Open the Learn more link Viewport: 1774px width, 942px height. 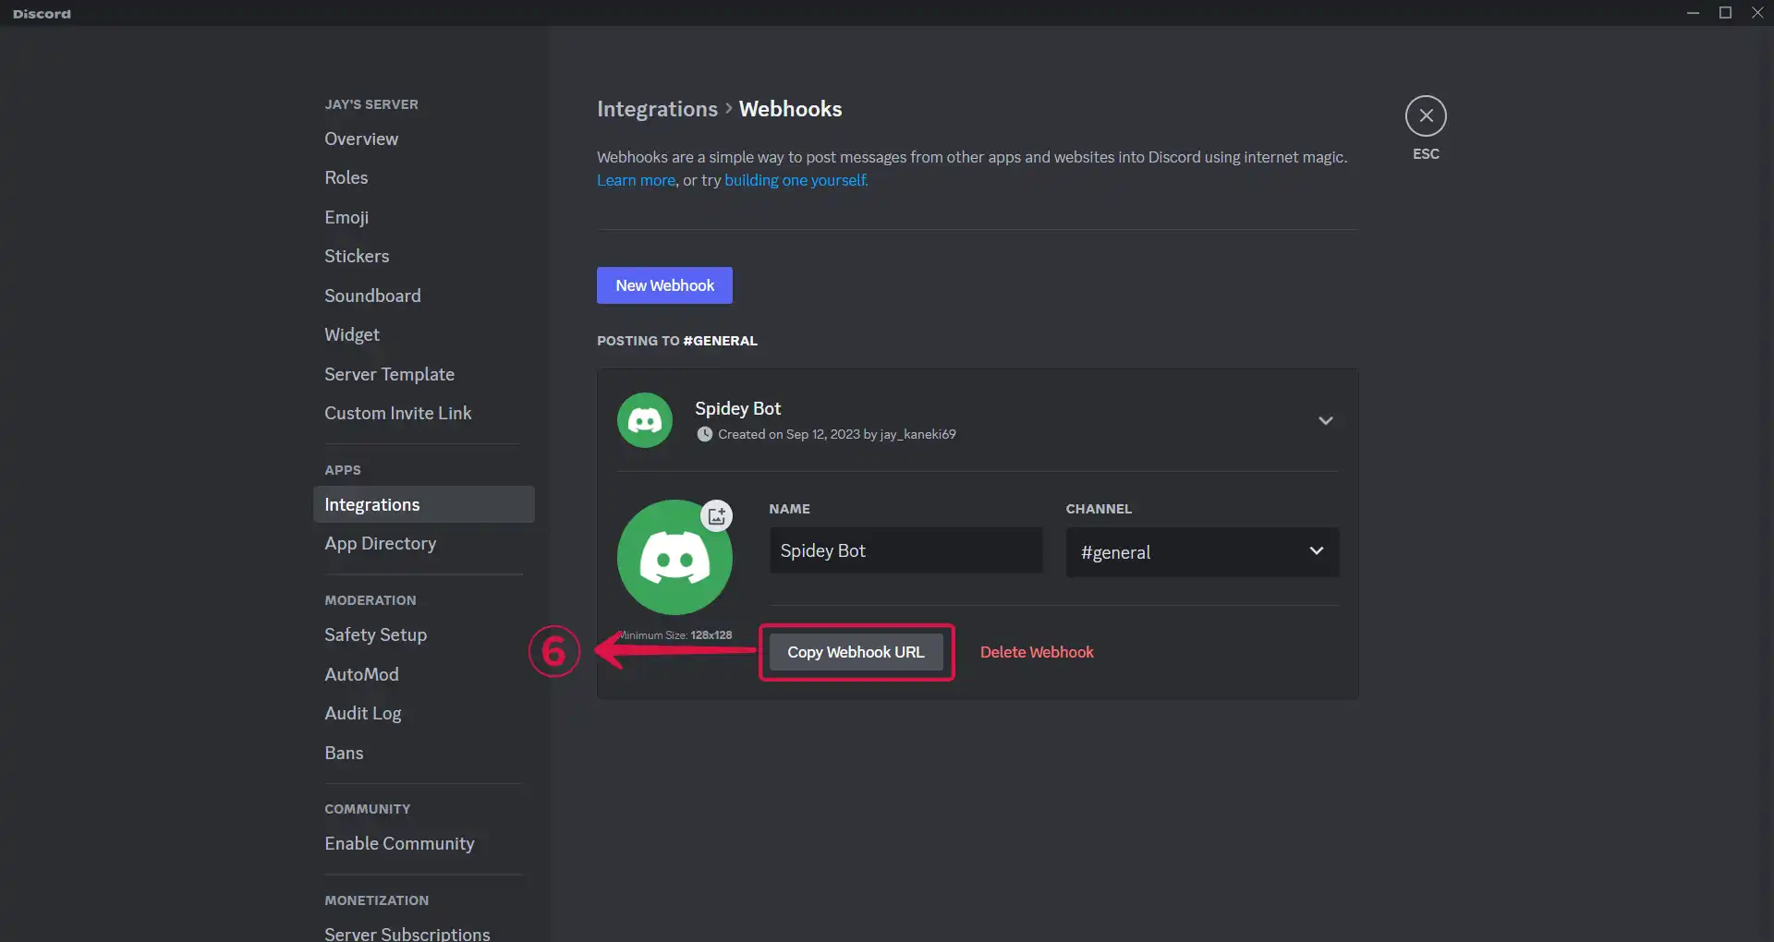tap(636, 180)
